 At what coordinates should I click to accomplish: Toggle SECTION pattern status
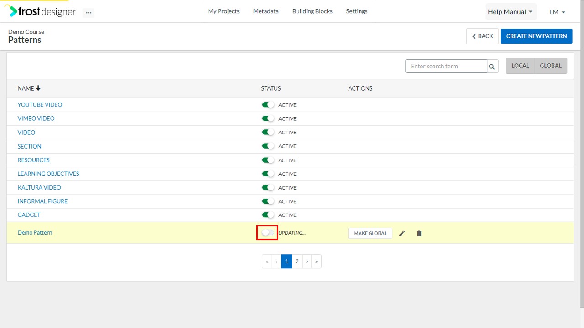[268, 146]
